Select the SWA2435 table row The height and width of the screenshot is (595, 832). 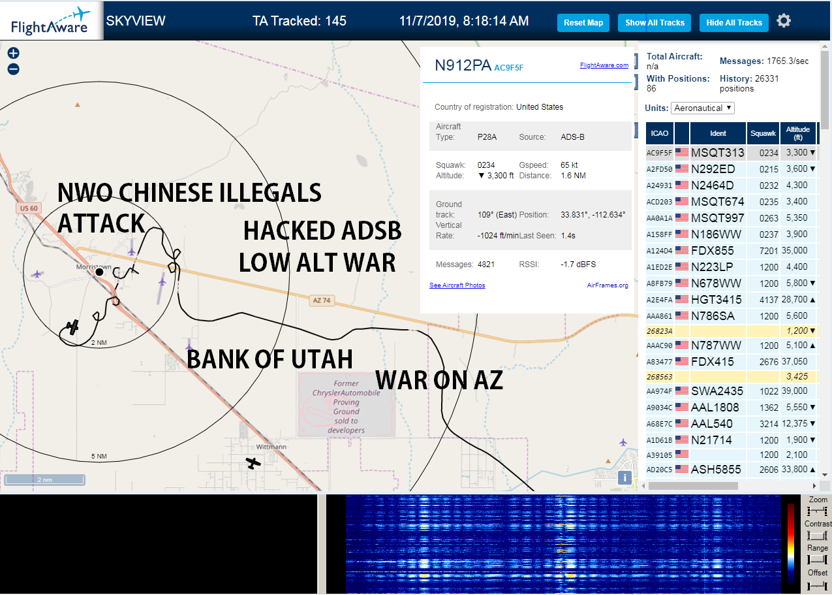pos(731,391)
